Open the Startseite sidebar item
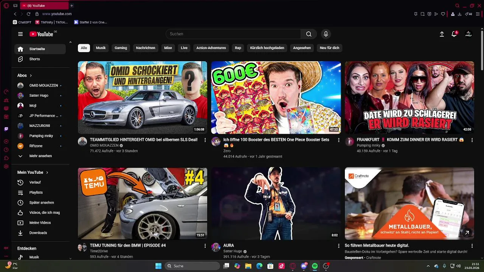The image size is (484, 272). (x=40, y=49)
